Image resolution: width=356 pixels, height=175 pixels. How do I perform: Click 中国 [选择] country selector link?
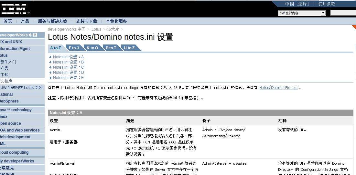point(297,4)
